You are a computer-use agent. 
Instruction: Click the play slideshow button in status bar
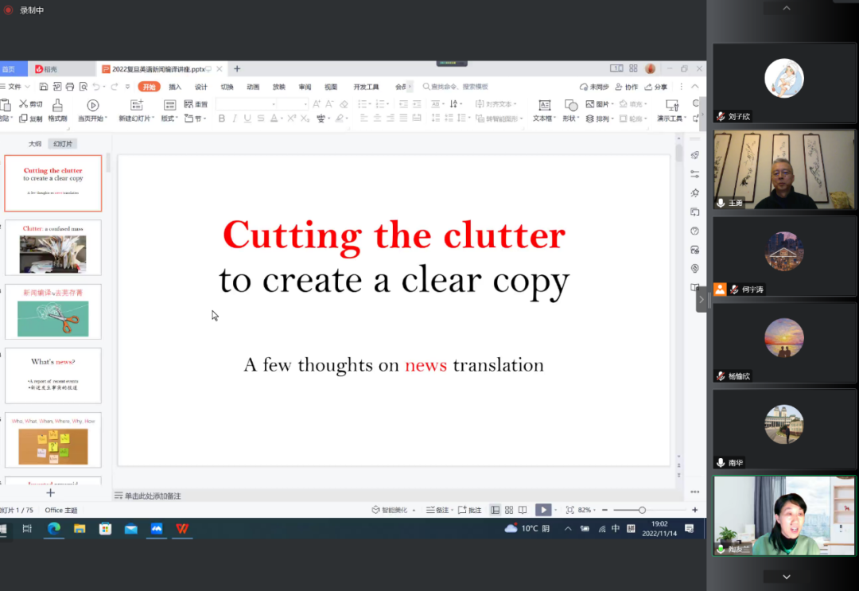[x=542, y=510]
